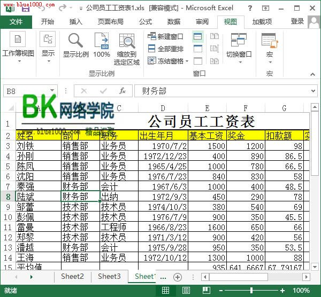Click the Reset Window Position icon
The image size is (321, 297).
[215, 61]
